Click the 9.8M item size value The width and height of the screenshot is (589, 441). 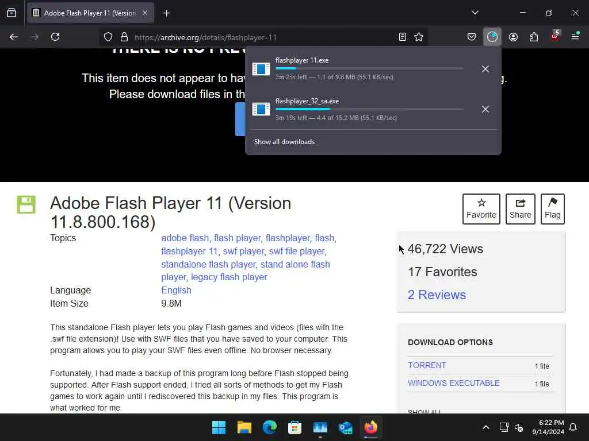point(171,303)
